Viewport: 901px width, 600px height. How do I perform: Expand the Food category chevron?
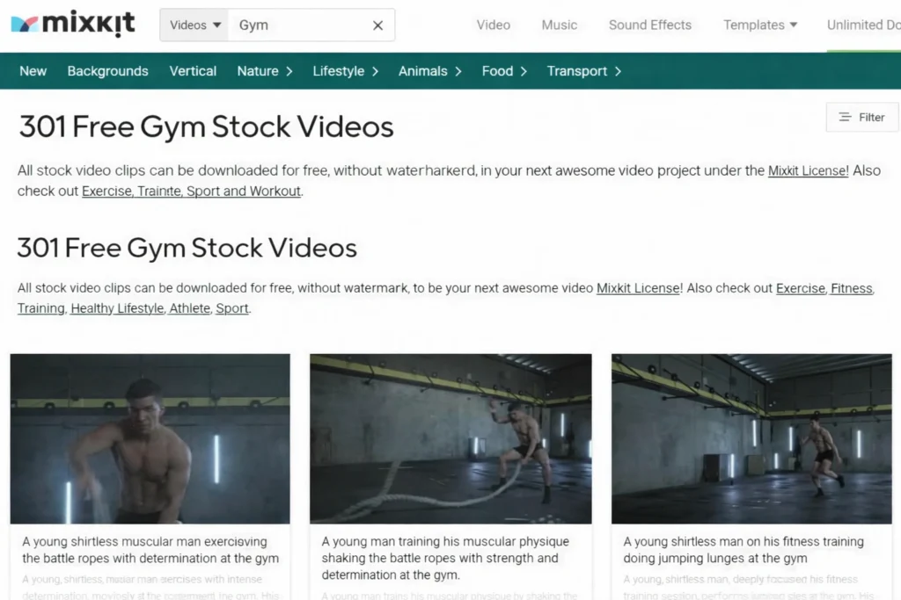coord(524,71)
